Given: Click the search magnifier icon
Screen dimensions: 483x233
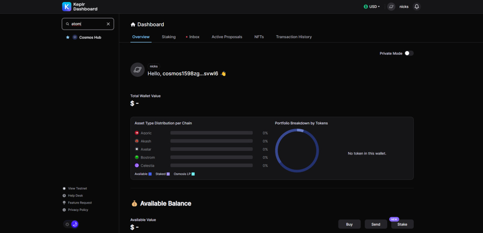Looking at the screenshot, I should pyautogui.click(x=67, y=24).
